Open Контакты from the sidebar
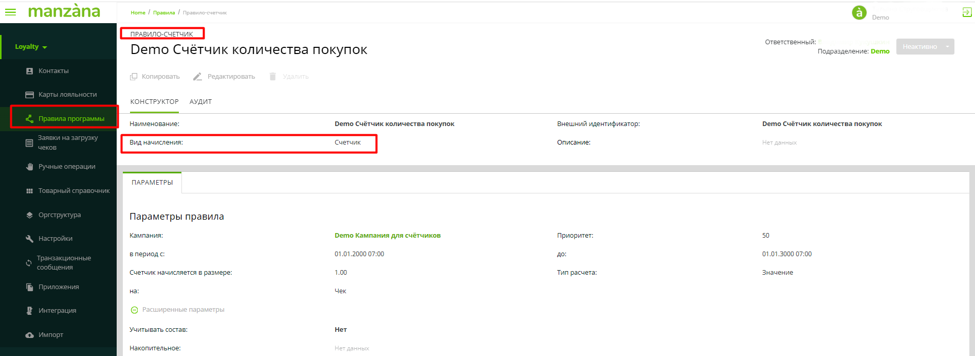975x356 pixels. (53, 71)
